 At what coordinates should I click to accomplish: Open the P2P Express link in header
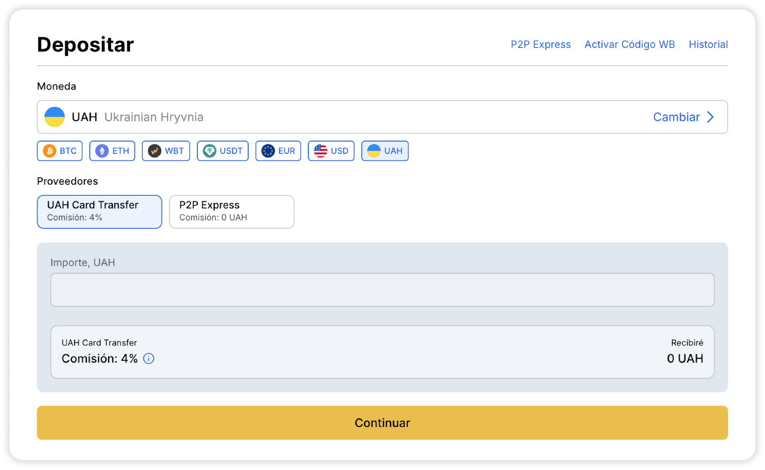(540, 44)
